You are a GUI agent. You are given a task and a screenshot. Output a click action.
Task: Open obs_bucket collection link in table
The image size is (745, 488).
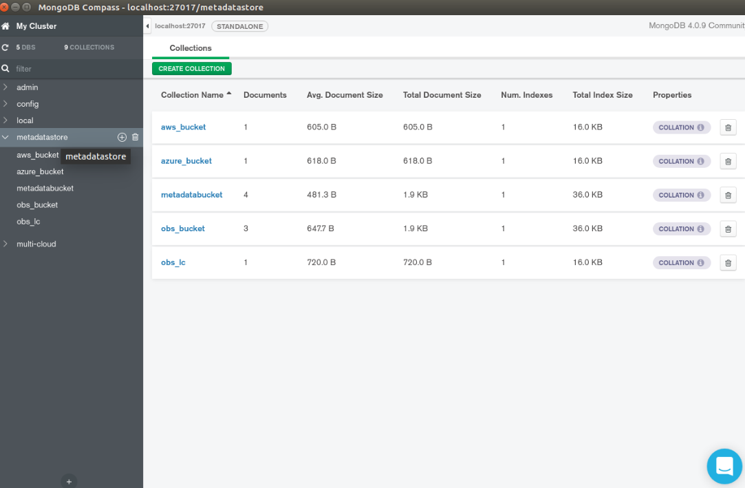[x=183, y=228]
